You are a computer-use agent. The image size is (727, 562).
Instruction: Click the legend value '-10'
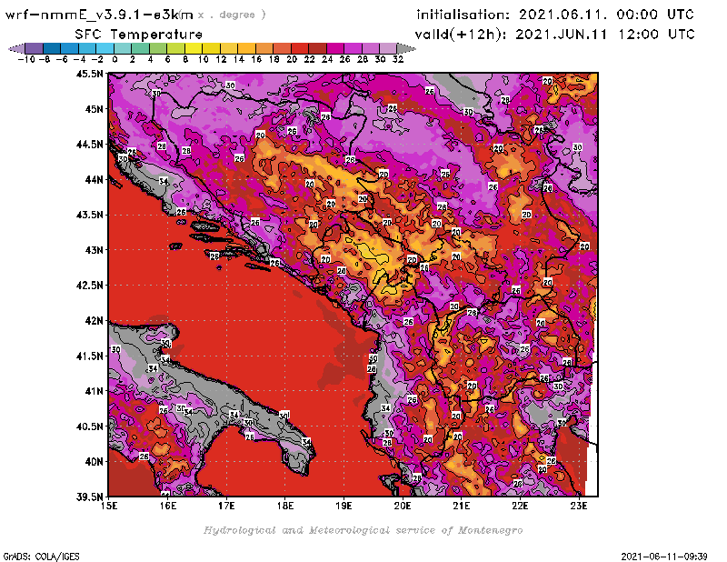click(x=26, y=59)
